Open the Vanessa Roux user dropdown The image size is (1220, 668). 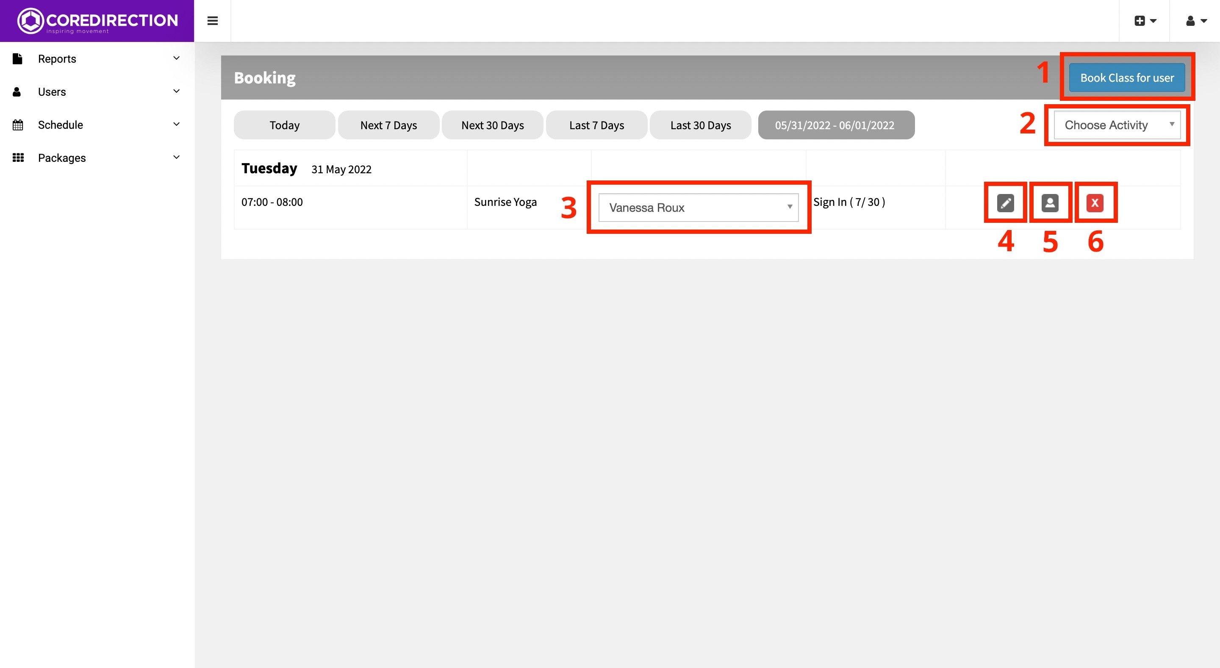coord(698,208)
